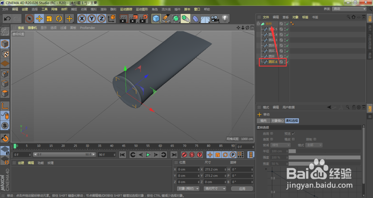This screenshot has height=198, width=373.
Task: Play animation forward
Action: point(148,155)
